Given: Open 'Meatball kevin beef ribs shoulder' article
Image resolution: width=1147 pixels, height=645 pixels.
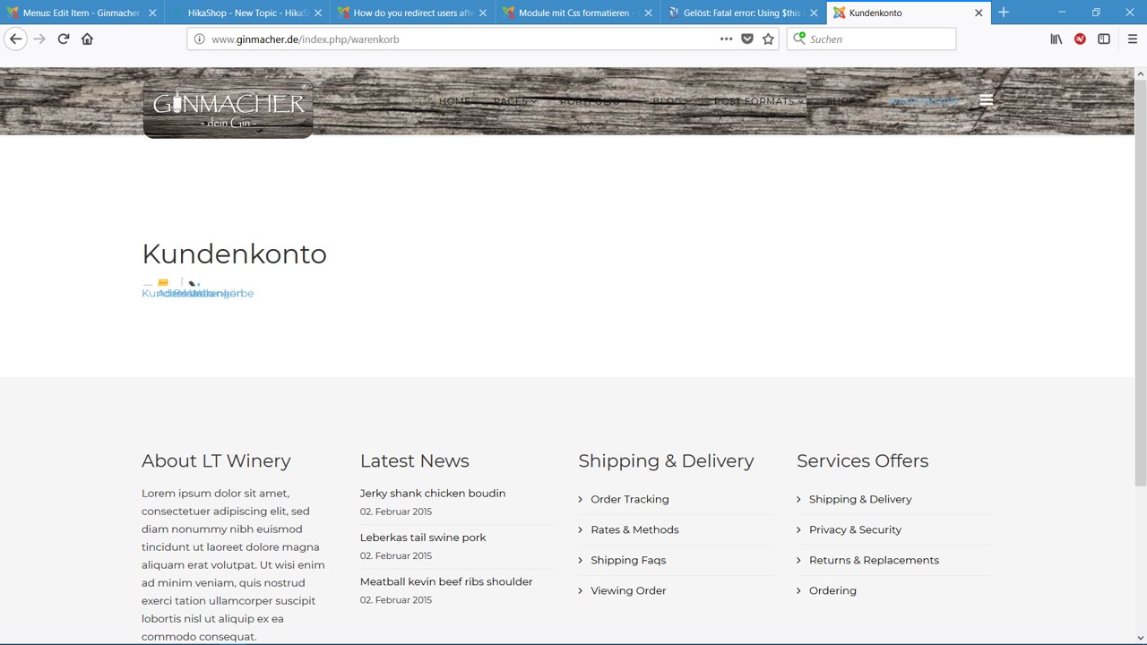Looking at the screenshot, I should [x=446, y=581].
